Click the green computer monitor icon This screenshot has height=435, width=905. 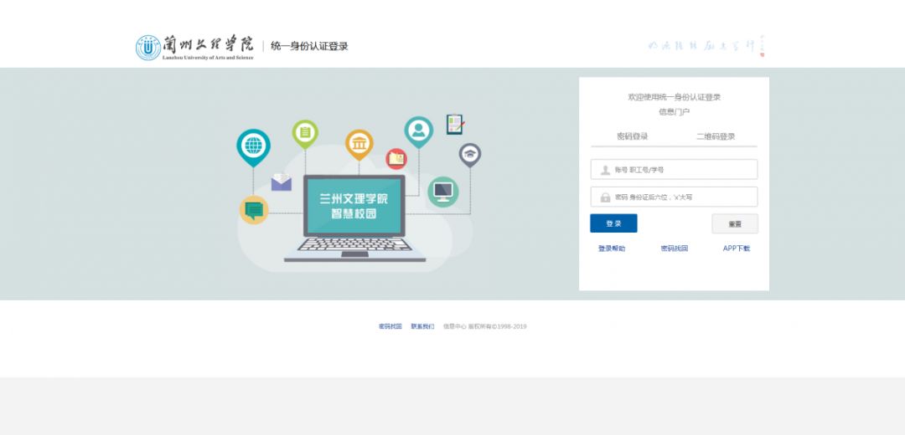442,192
